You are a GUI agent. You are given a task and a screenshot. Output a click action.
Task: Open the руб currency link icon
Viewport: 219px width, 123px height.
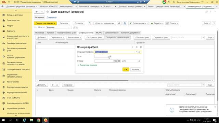[139, 61]
